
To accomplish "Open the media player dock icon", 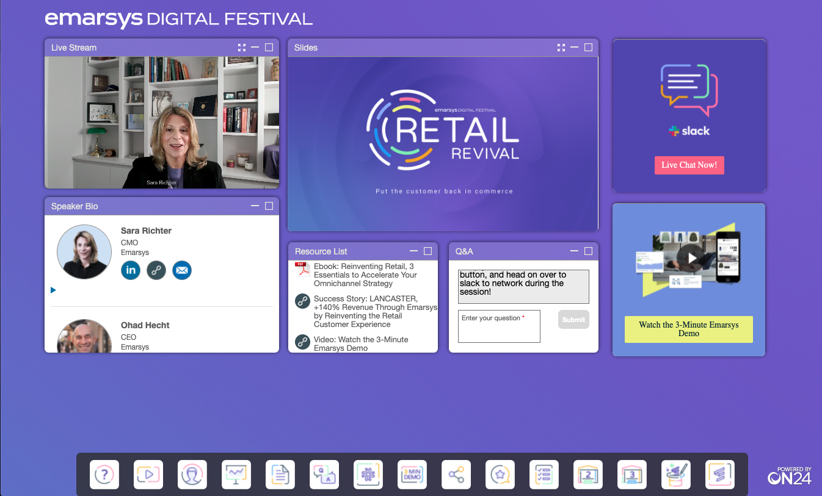I will coord(148,475).
